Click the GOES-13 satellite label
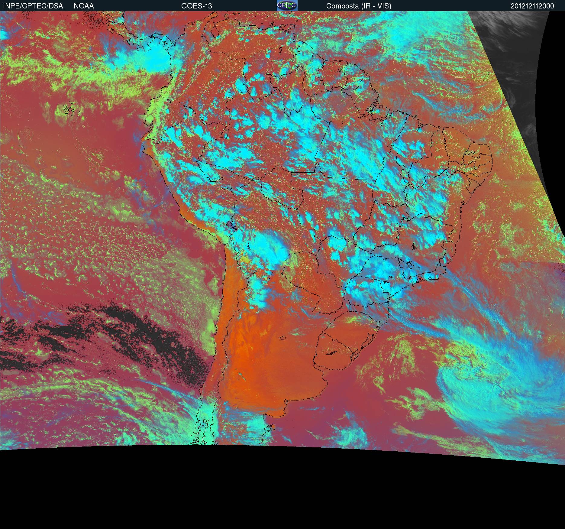The image size is (565, 529). pos(196,6)
